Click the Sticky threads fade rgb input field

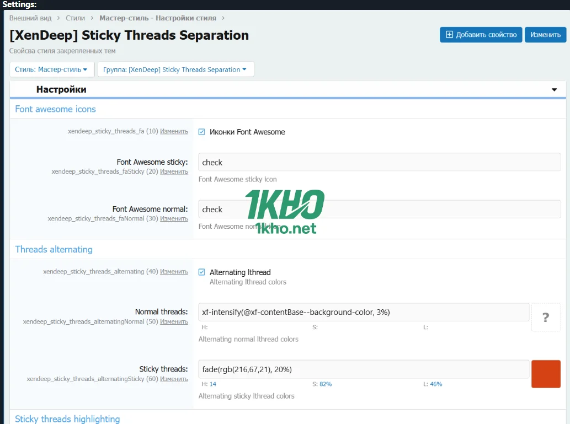(x=364, y=369)
